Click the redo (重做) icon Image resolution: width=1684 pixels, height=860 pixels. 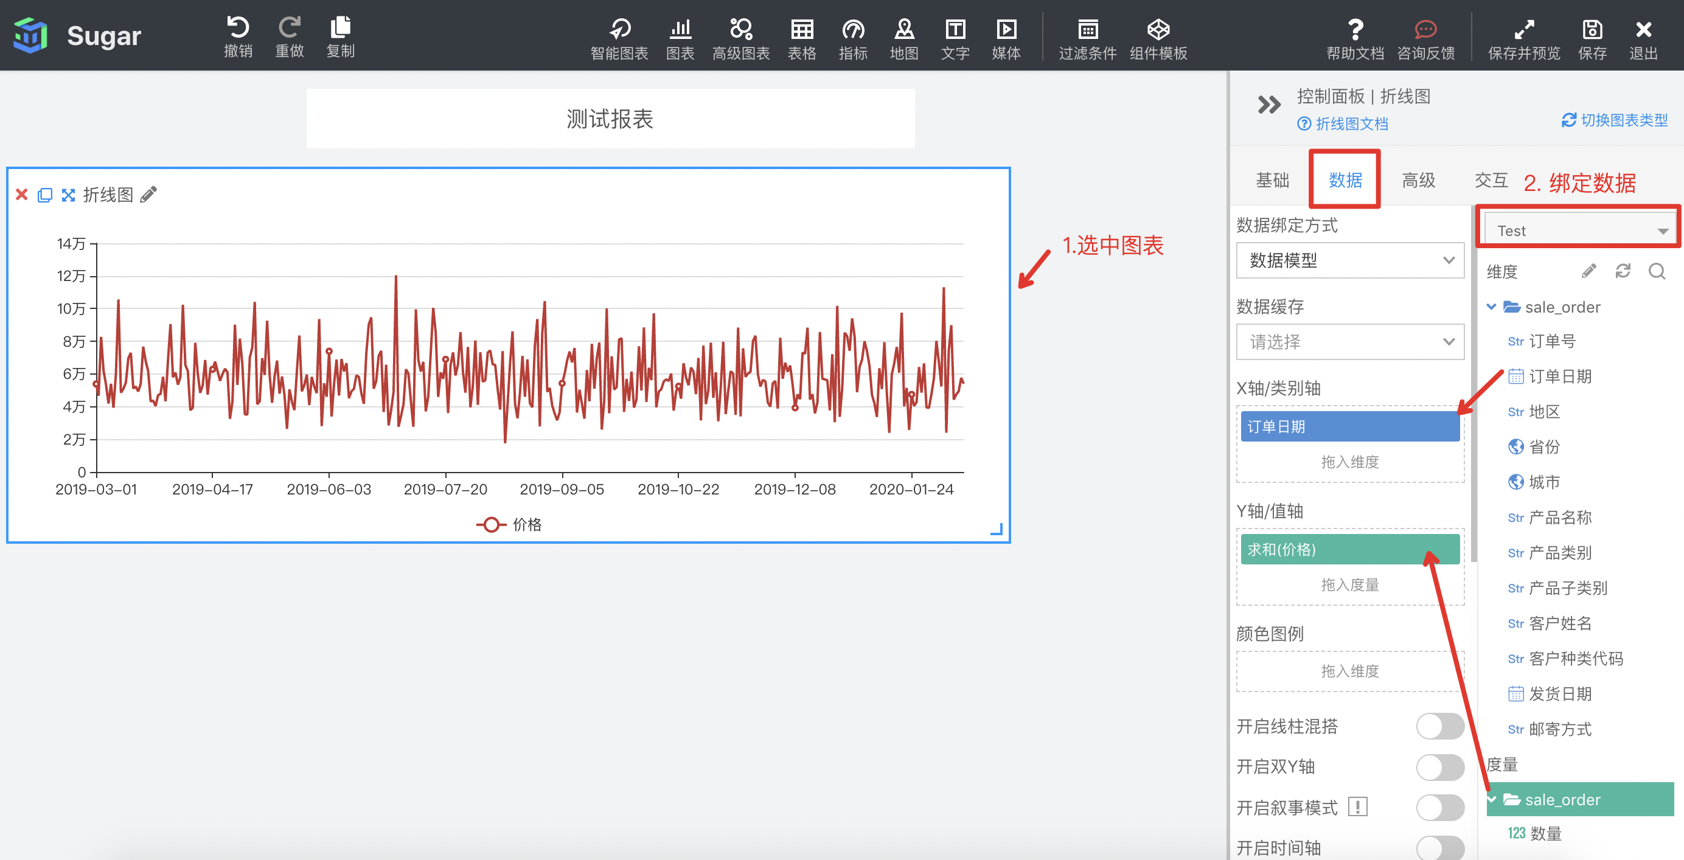coord(289,29)
